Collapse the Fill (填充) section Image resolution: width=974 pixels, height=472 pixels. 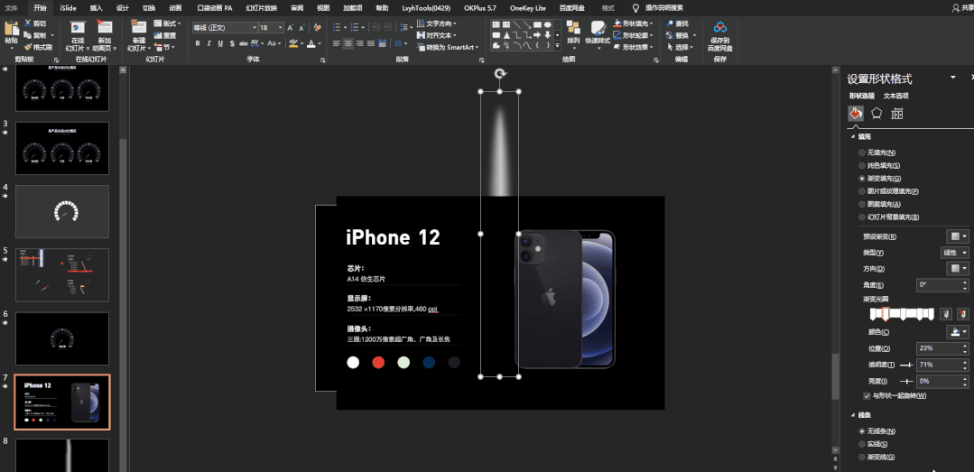pos(851,136)
